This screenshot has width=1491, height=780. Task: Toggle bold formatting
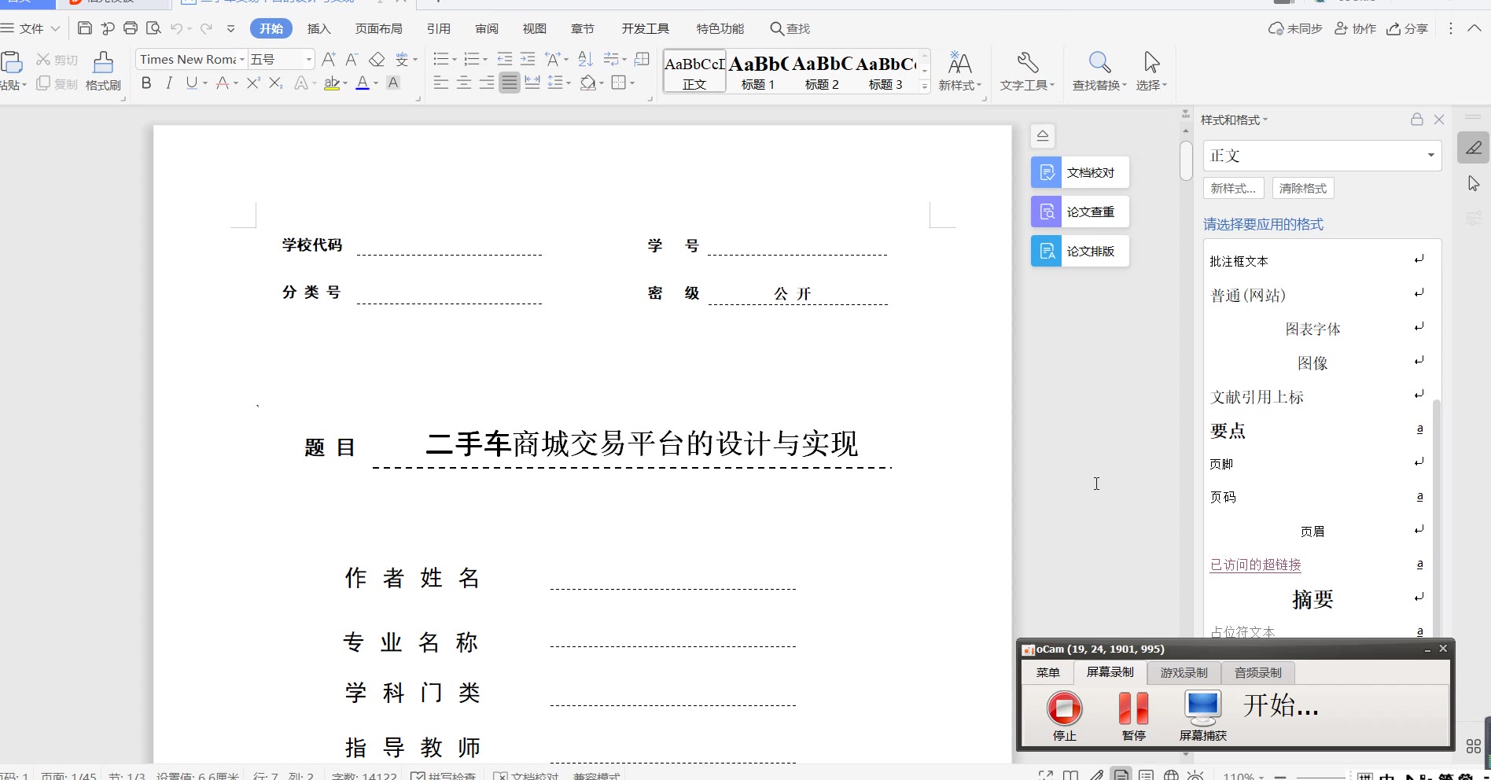(x=146, y=83)
